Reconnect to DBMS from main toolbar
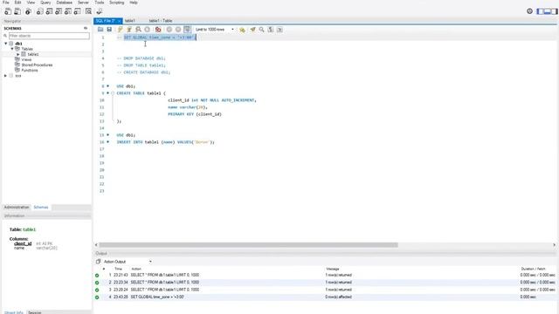Image resolution: width=559 pixels, height=314 pixels. (100, 11)
